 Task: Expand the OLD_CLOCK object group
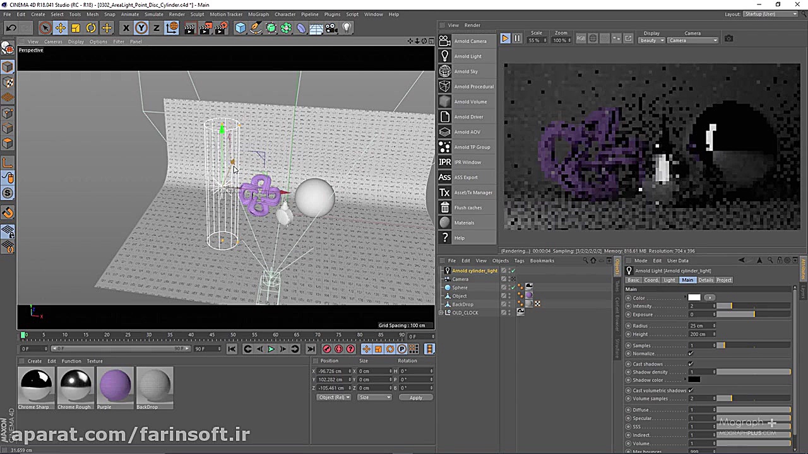click(442, 313)
